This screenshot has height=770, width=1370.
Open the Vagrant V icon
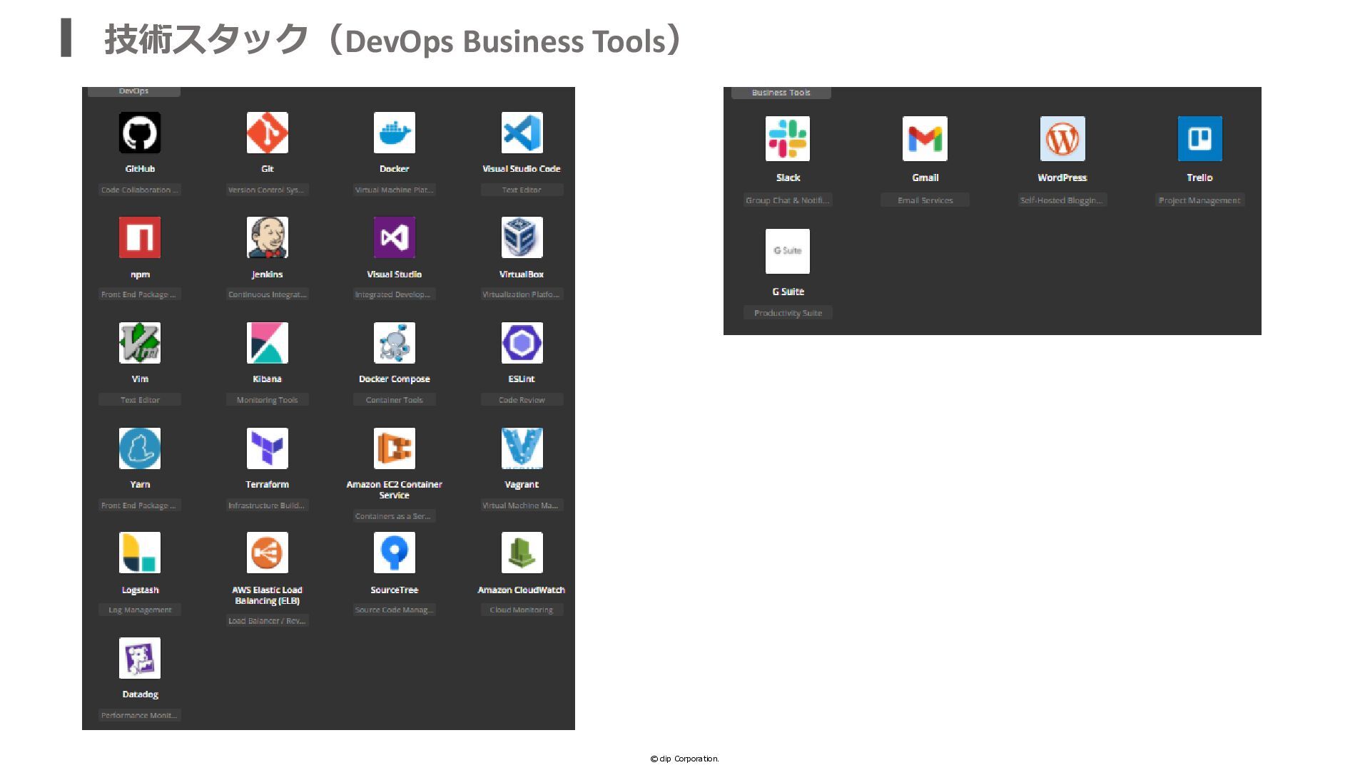(522, 448)
